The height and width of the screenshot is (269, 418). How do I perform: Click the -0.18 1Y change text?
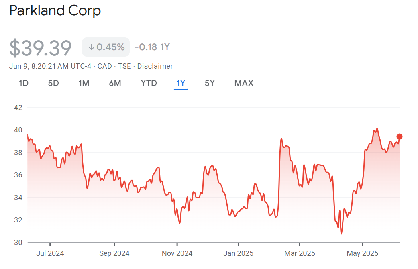point(152,47)
